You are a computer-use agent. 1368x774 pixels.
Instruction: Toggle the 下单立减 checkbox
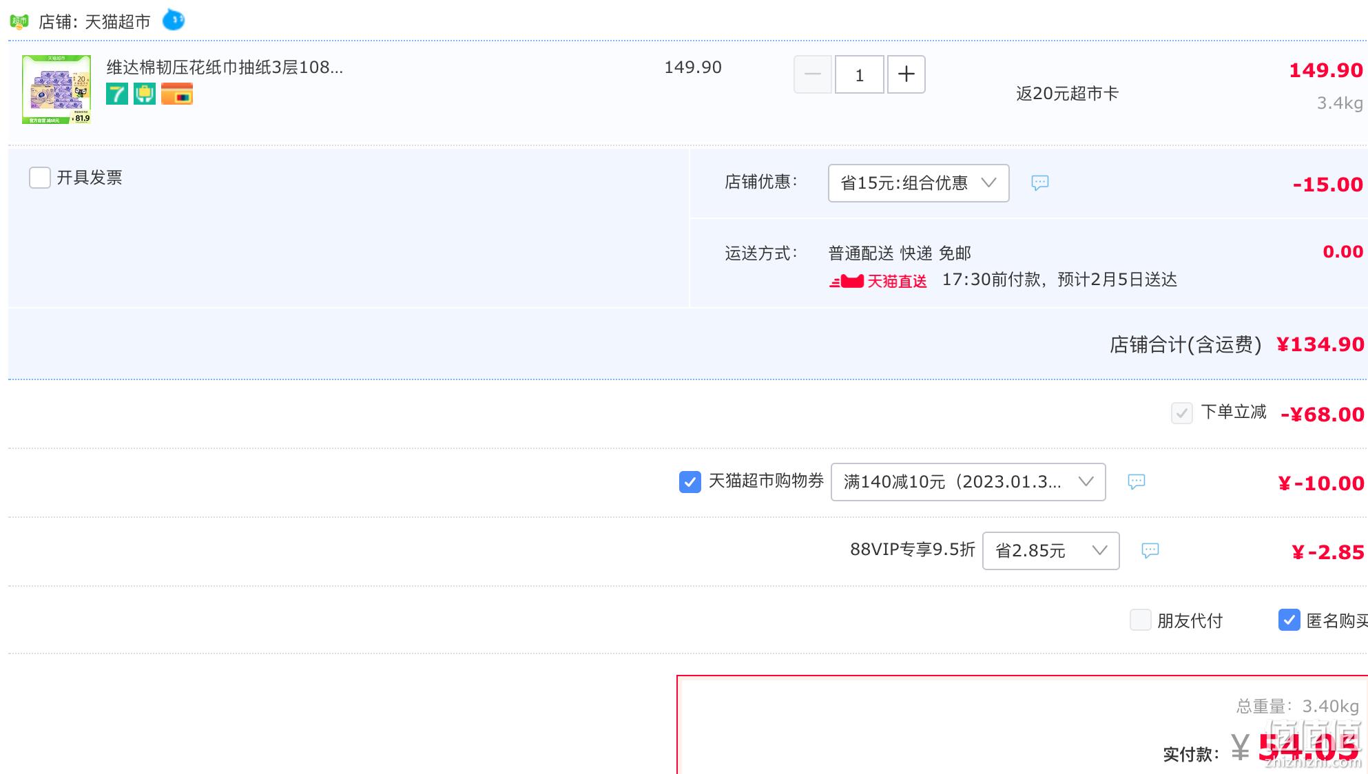(x=1182, y=413)
